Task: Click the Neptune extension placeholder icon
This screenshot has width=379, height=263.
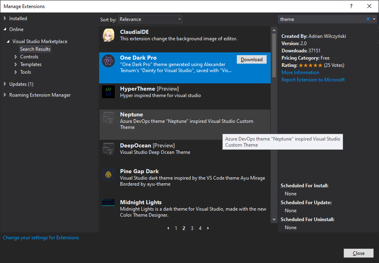Action: [x=108, y=118]
